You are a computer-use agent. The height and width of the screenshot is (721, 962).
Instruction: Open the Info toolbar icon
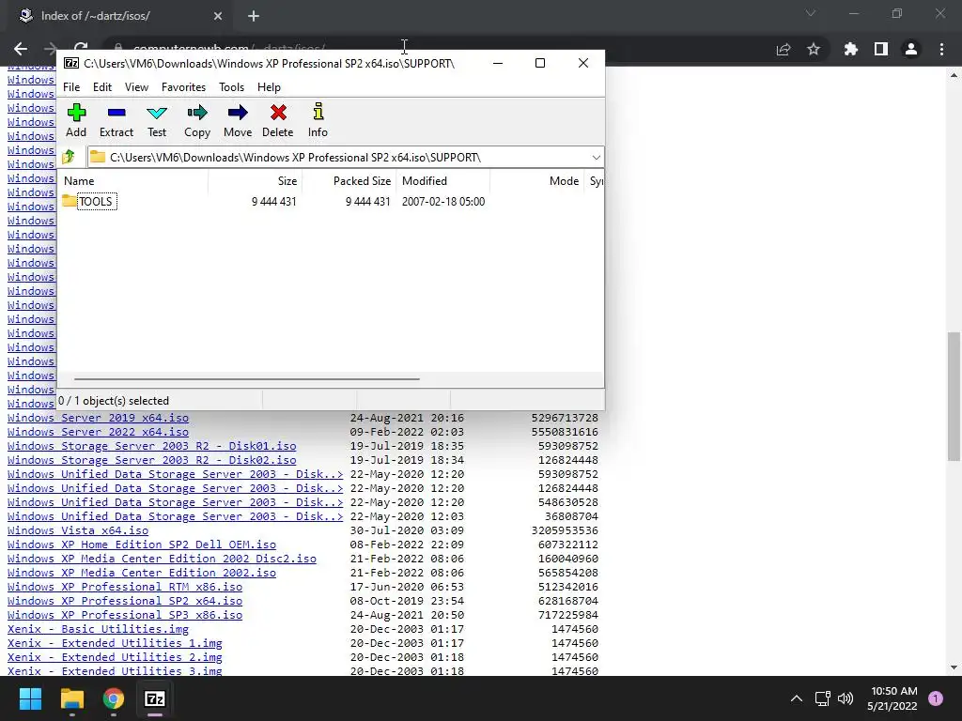[x=318, y=120]
